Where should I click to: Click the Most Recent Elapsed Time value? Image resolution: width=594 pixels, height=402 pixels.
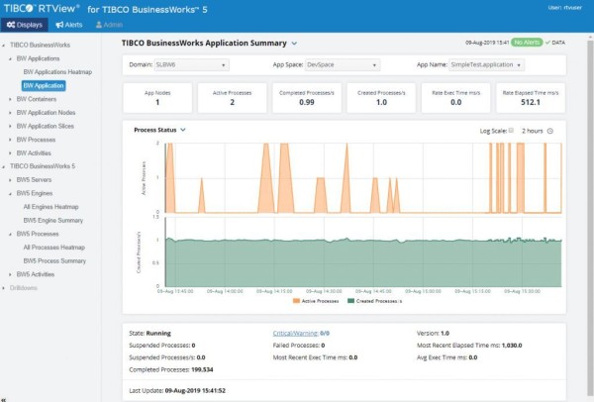[512, 346]
